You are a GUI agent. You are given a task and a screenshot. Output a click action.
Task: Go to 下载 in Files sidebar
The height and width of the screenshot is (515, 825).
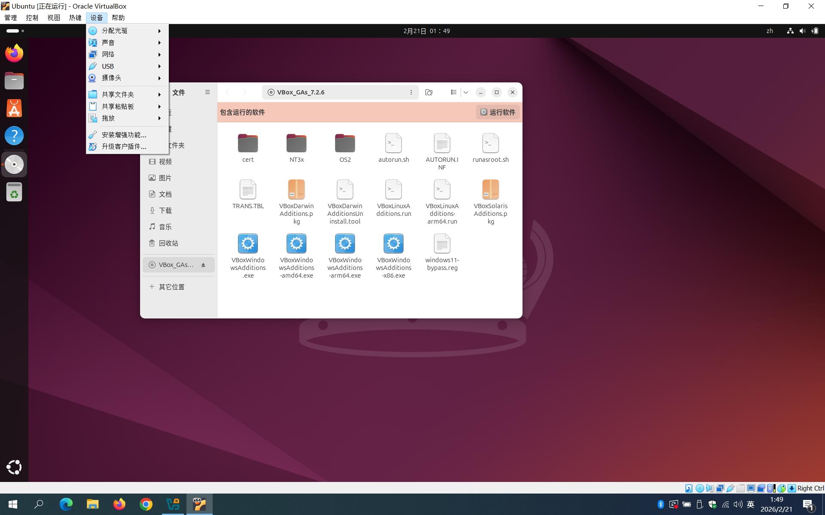coord(165,211)
